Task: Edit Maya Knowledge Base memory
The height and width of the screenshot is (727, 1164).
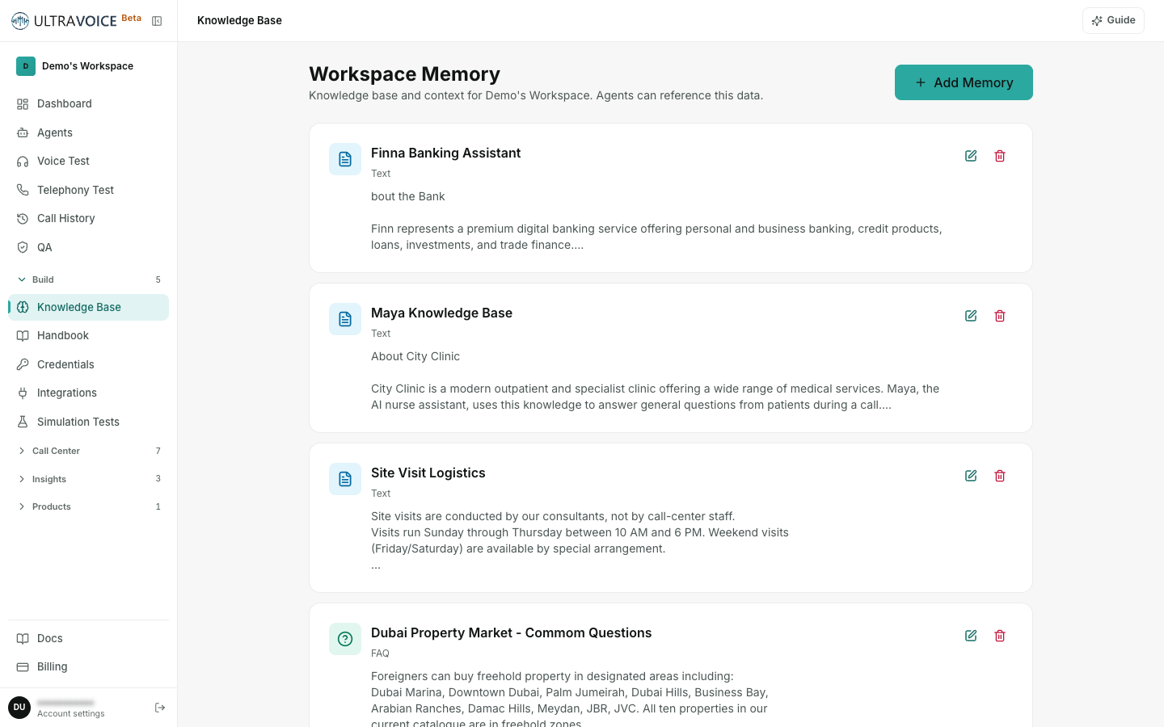Action: (971, 316)
